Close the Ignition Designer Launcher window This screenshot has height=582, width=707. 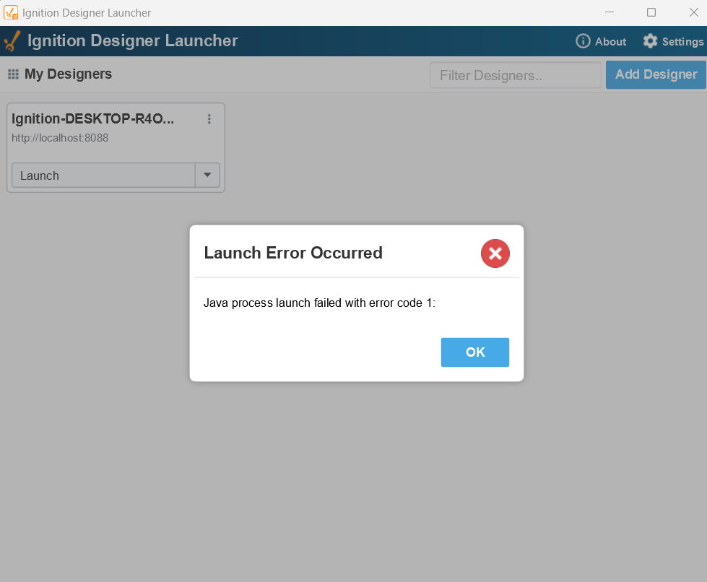click(x=693, y=12)
